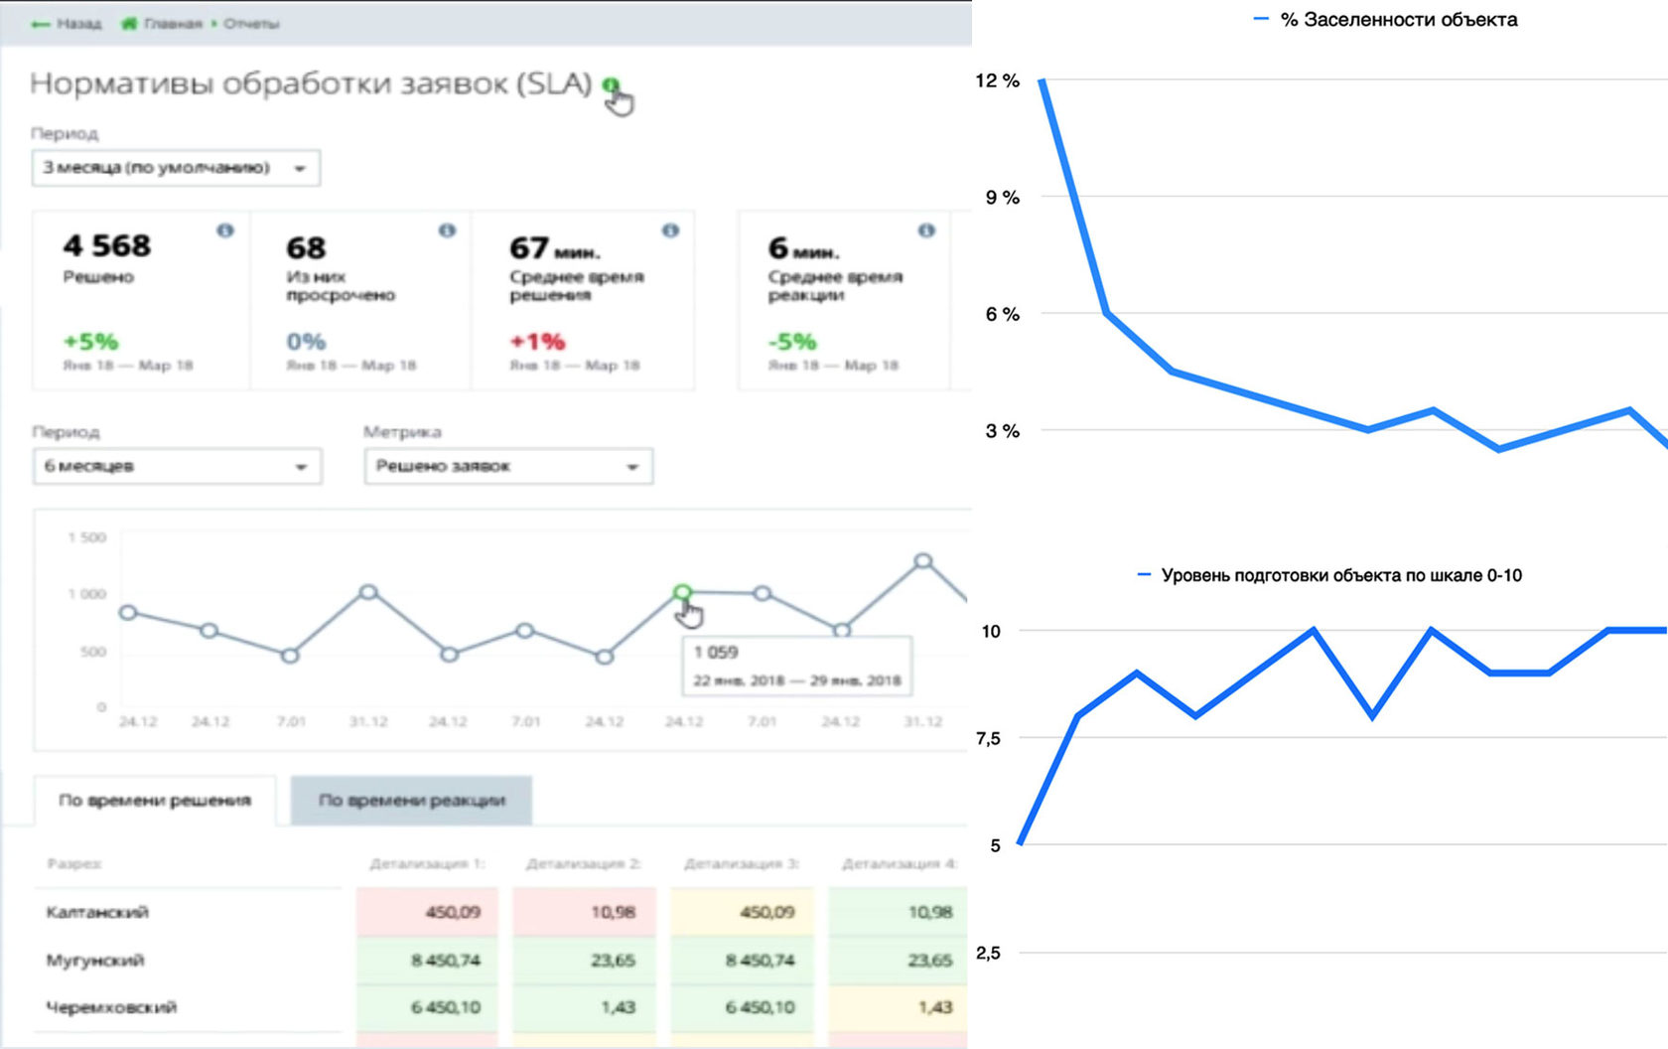Click the first data point of the chart
This screenshot has width=1668, height=1049.
pos(128,613)
